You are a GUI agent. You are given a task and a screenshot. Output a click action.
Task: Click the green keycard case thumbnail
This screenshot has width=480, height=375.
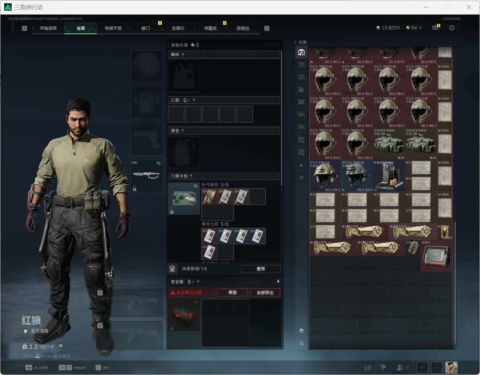point(184,198)
